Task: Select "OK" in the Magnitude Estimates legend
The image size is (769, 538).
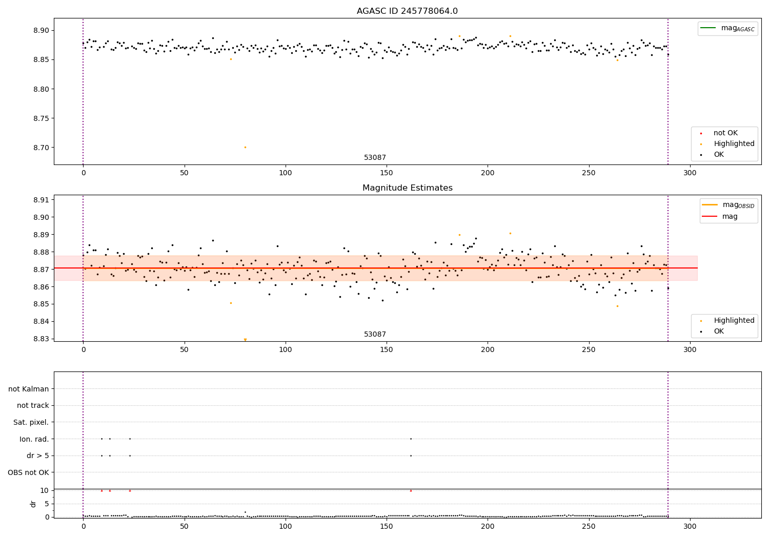Action: pyautogui.click(x=719, y=332)
